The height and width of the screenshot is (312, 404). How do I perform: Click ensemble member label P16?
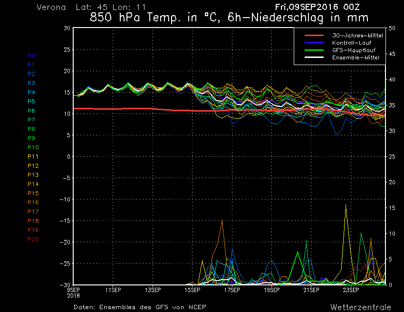(x=33, y=202)
